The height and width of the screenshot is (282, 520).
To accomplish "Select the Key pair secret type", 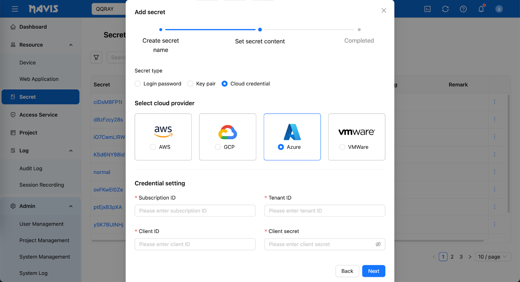I will click(x=190, y=84).
